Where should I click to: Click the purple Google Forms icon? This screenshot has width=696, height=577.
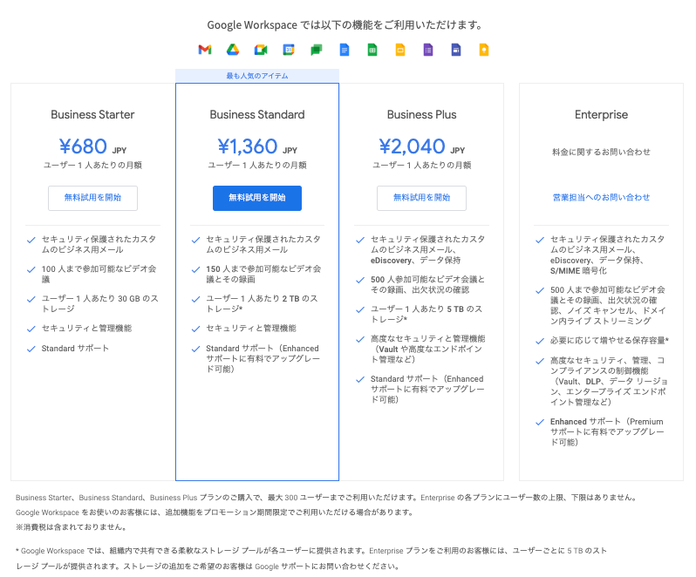click(428, 50)
